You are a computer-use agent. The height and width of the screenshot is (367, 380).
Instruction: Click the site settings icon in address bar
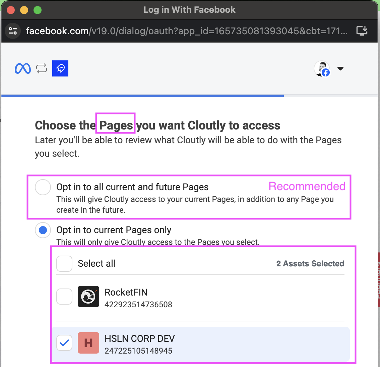click(x=13, y=31)
